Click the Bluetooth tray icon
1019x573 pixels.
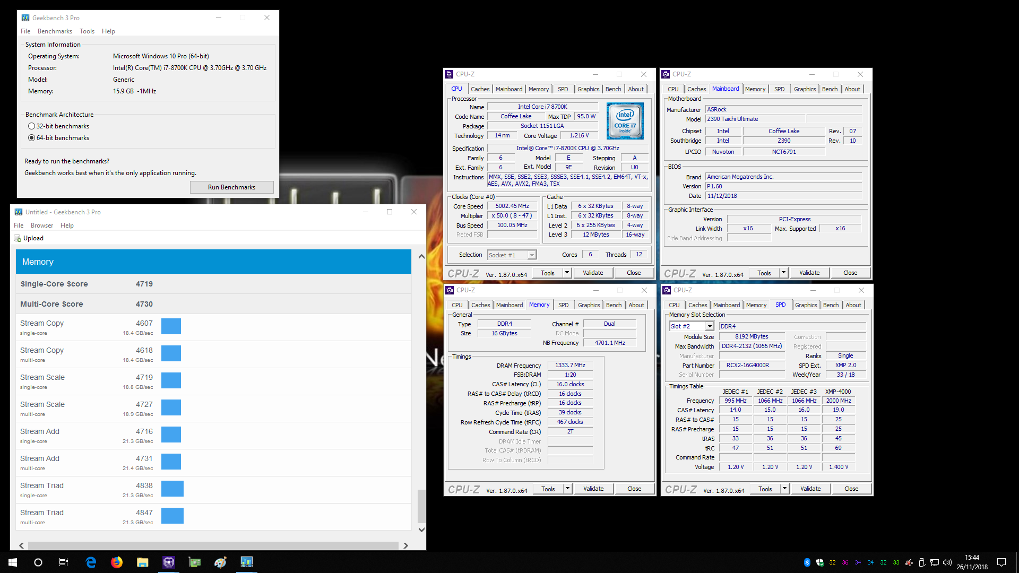pyautogui.click(x=807, y=562)
